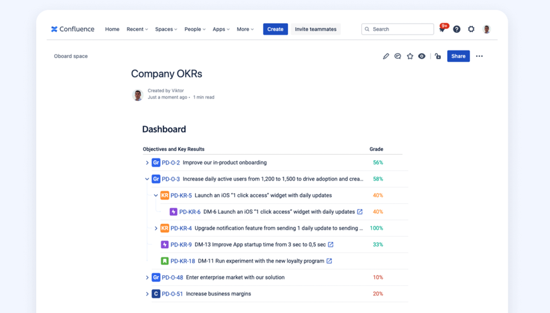Open page restrictions lock icon
This screenshot has width=550, height=313.
(x=438, y=56)
